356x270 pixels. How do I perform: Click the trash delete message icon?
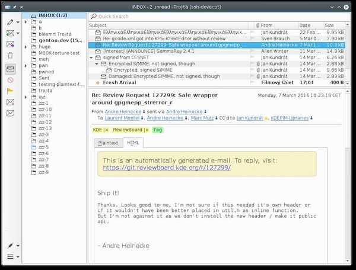pyautogui.click(x=10, y=55)
